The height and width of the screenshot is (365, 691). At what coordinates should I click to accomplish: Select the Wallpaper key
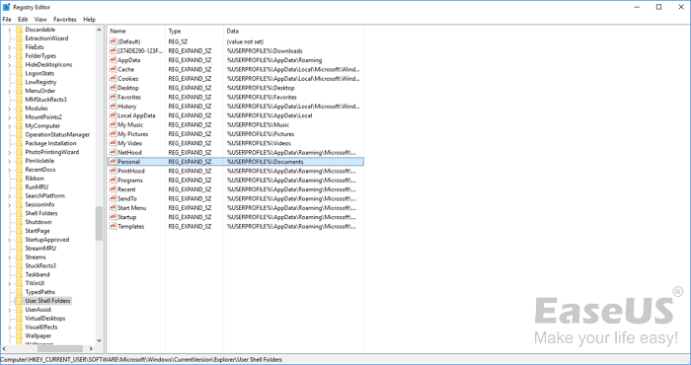pos(38,336)
